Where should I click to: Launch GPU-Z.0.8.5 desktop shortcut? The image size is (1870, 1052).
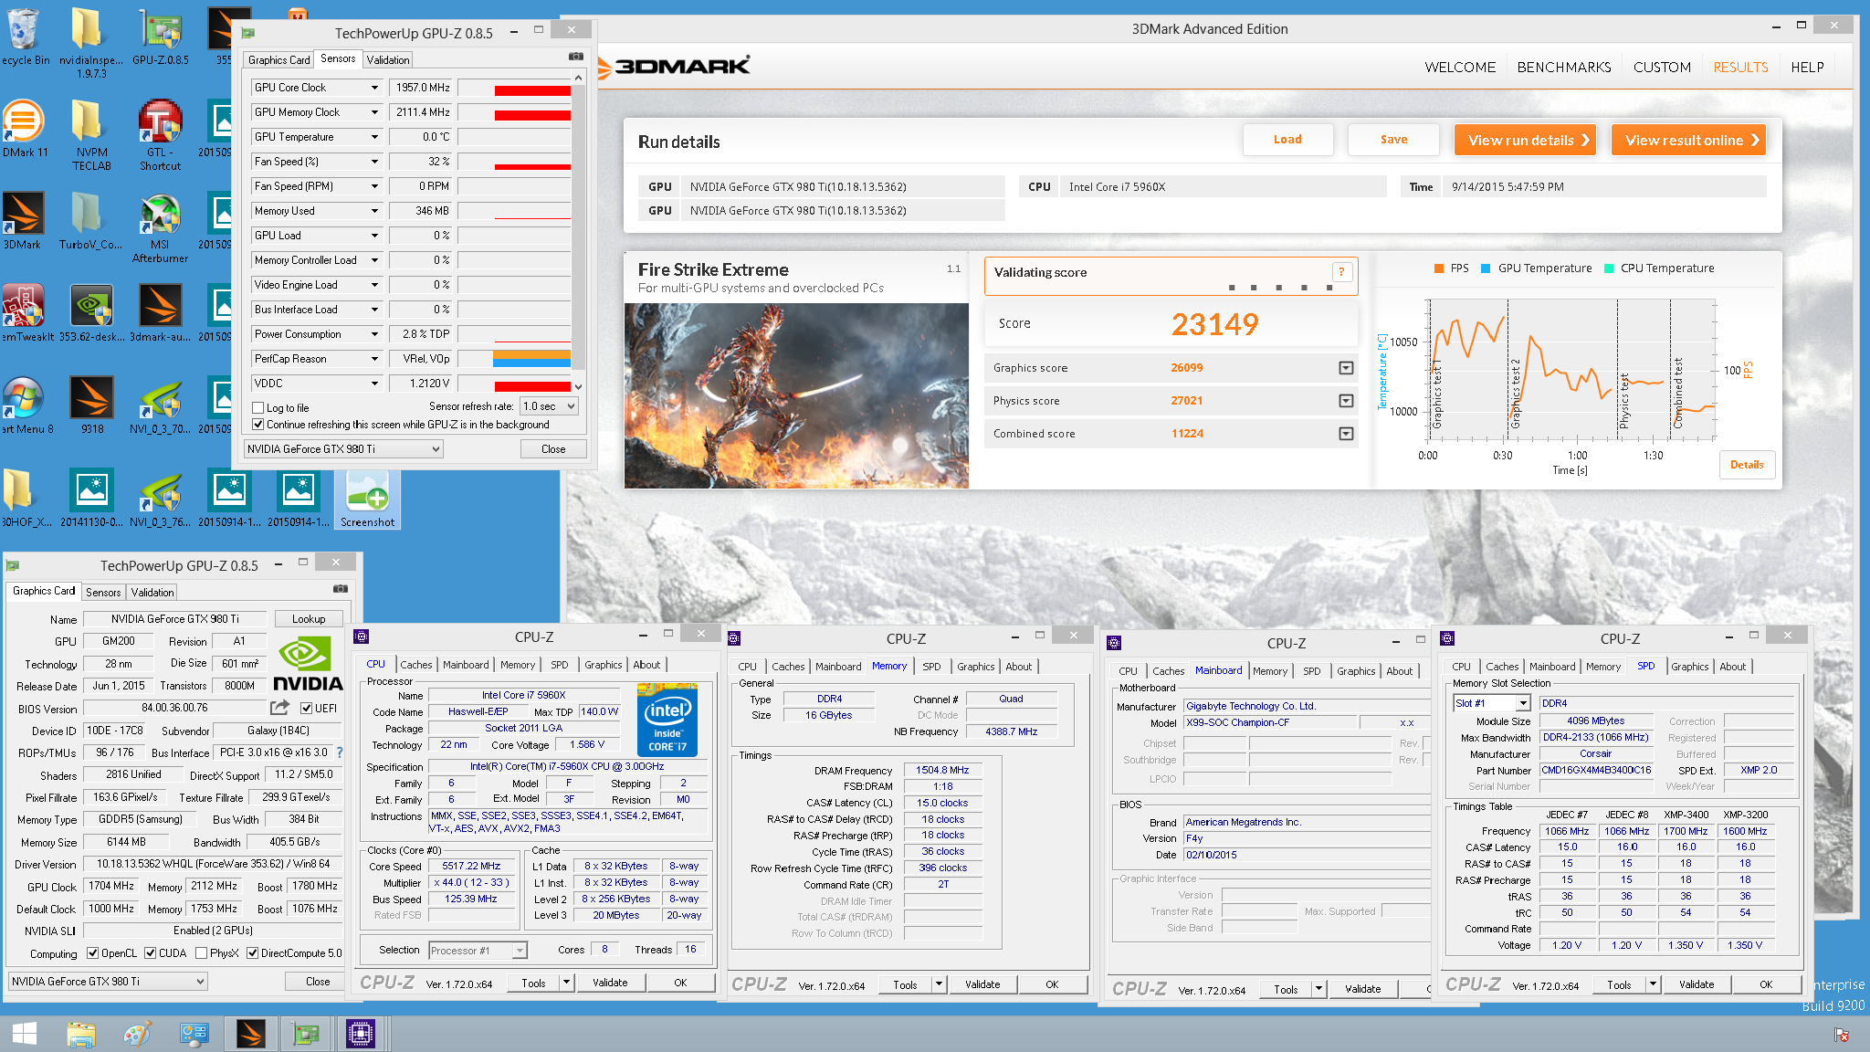(161, 37)
